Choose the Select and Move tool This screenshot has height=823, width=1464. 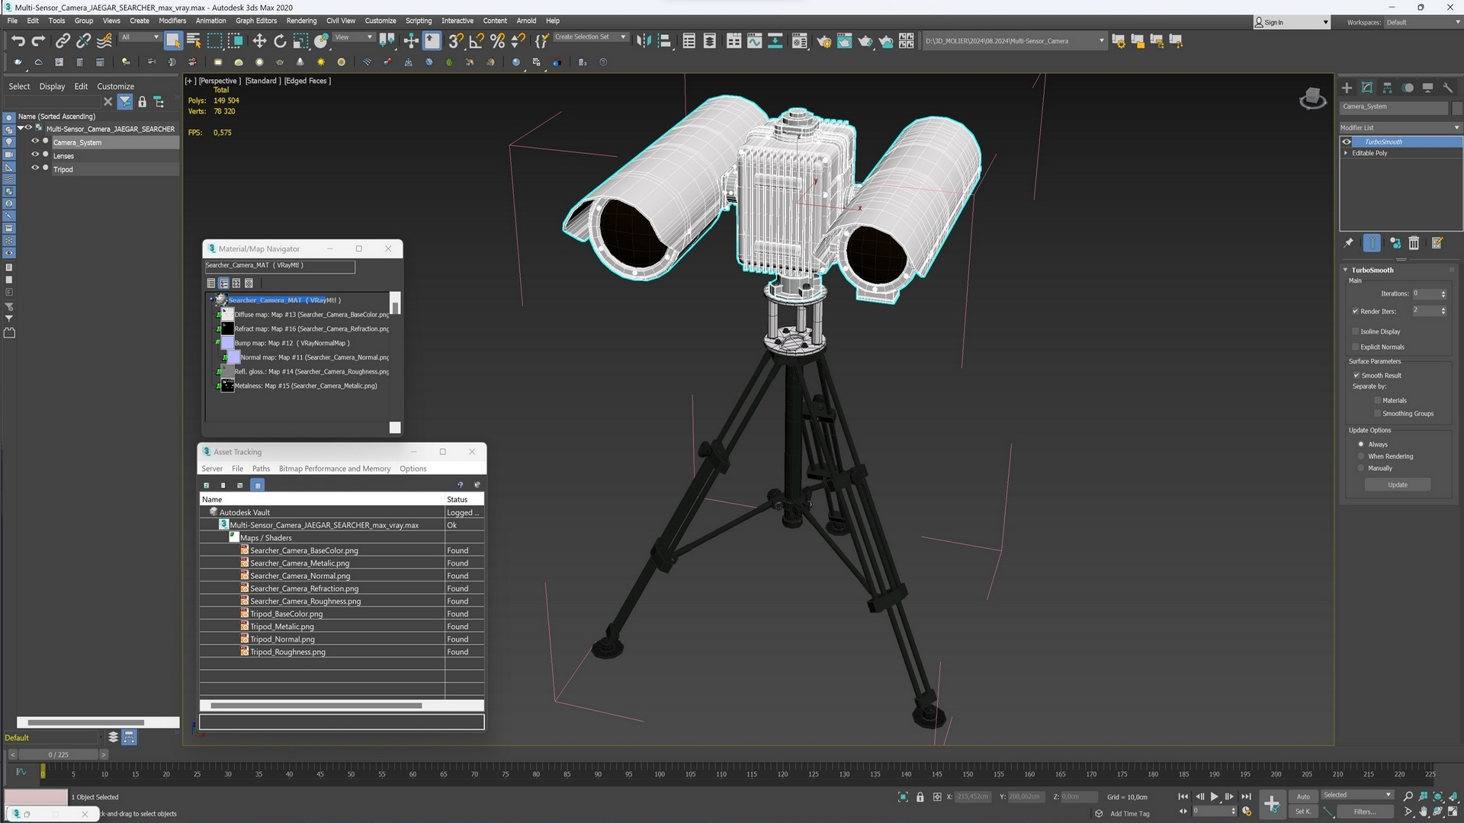click(x=259, y=41)
